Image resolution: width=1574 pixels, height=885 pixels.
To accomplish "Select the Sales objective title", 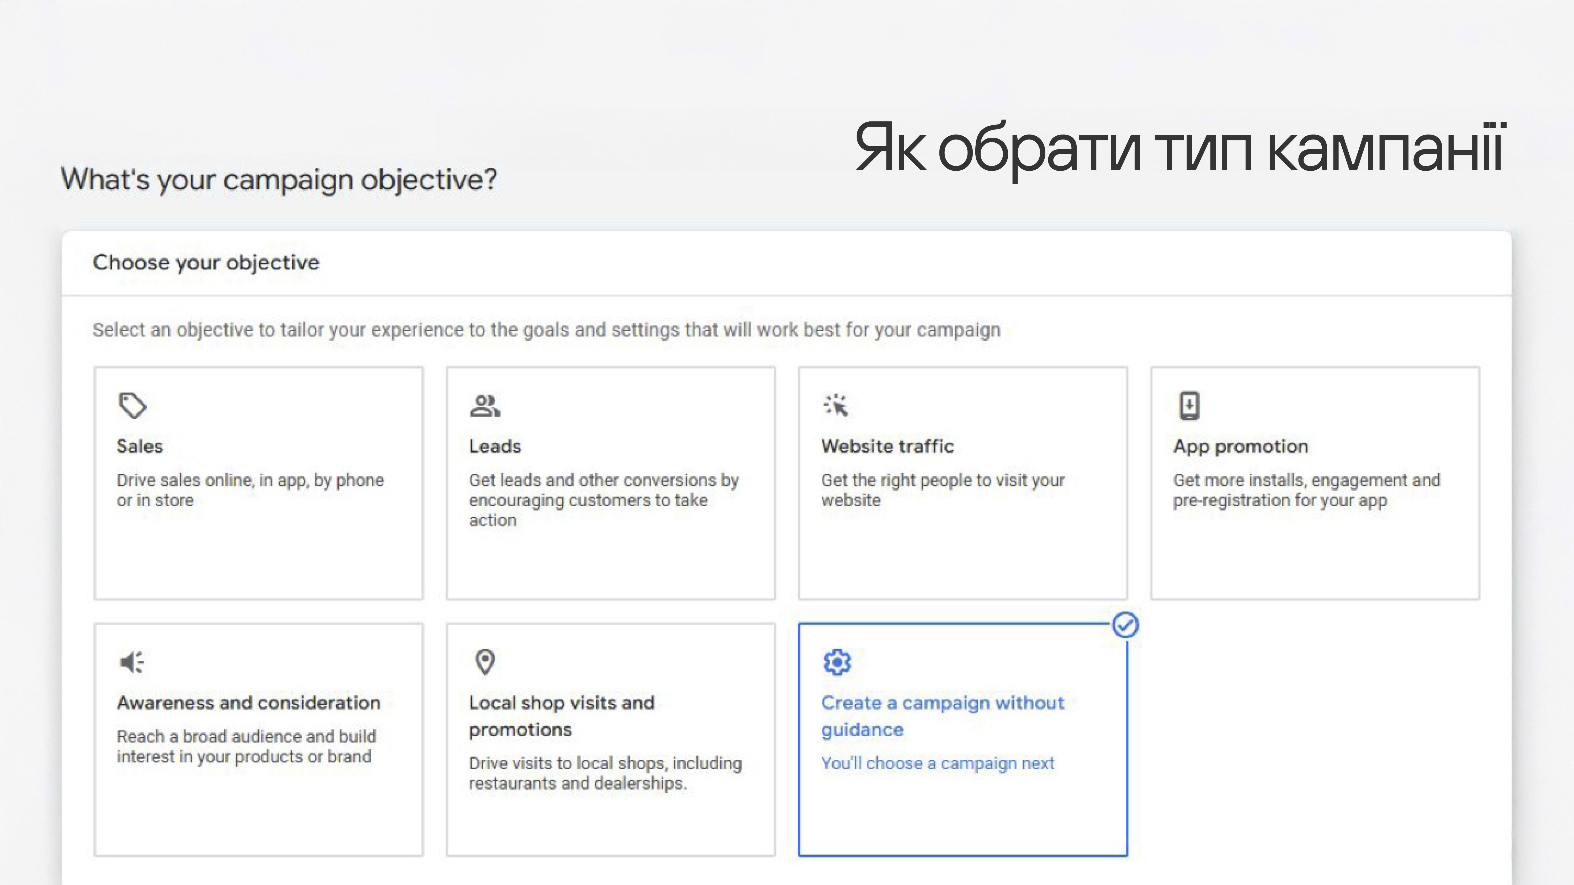I will tap(140, 447).
